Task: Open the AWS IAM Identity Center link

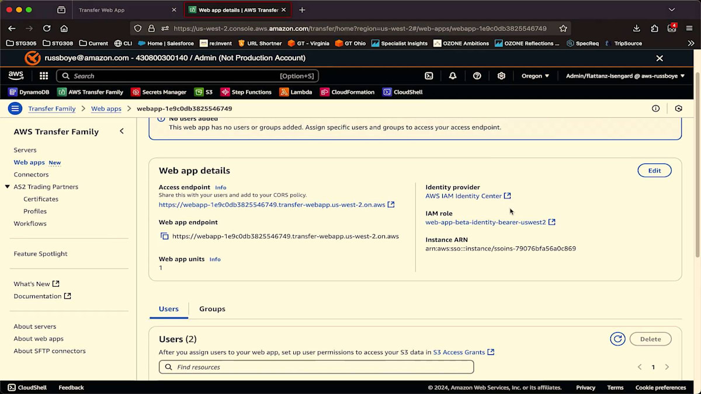Action: pos(468,196)
